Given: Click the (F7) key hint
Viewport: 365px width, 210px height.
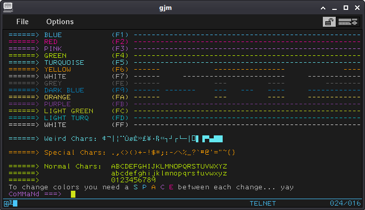Looking at the screenshot, I should pos(120,77).
